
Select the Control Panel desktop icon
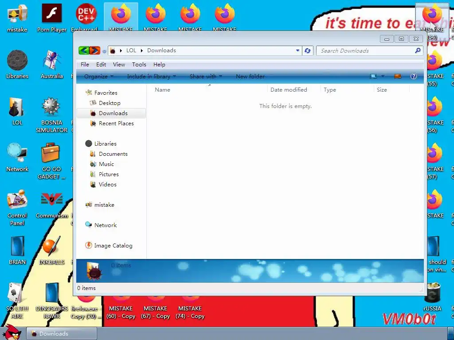point(17,208)
